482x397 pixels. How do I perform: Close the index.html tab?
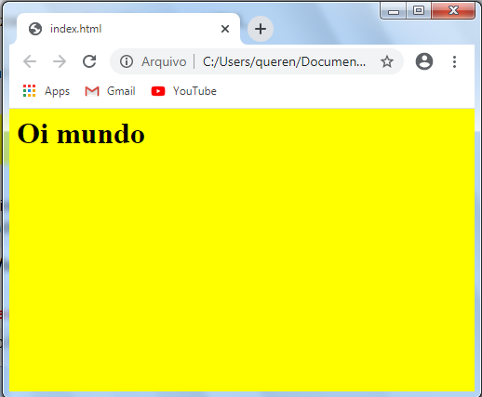pyautogui.click(x=225, y=29)
